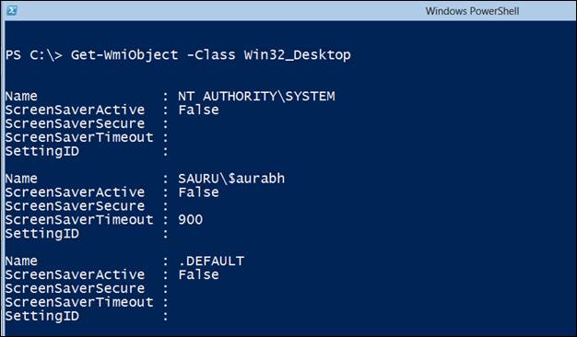The width and height of the screenshot is (577, 337).
Task: Click the second Name label
Action: coord(21,179)
